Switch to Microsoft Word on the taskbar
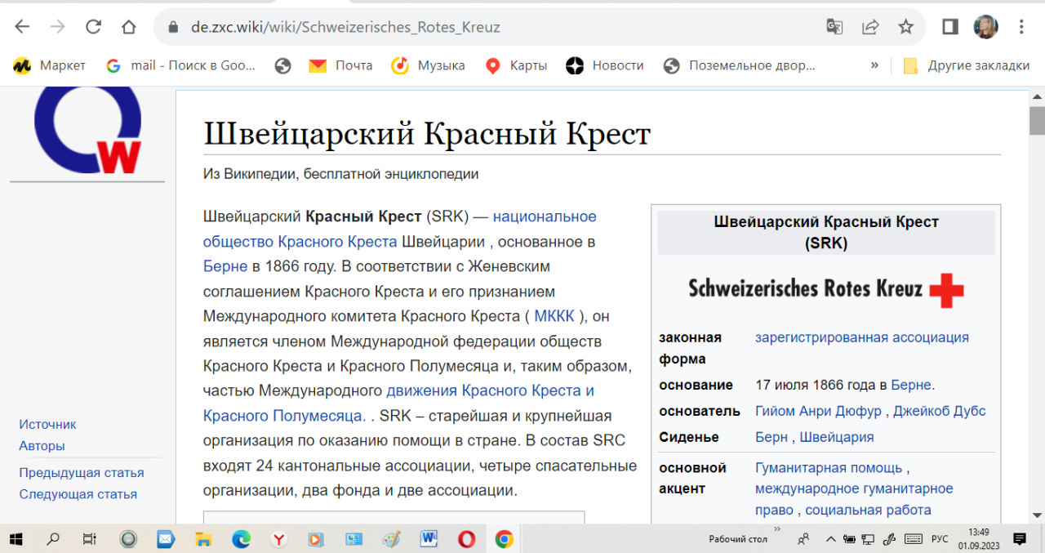1045x553 pixels. [x=429, y=539]
